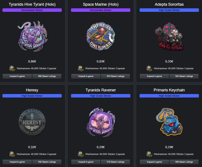Click capsule icon under Primaris Keychain
202x167 pixels.
pyautogui.click(x=149, y=154)
